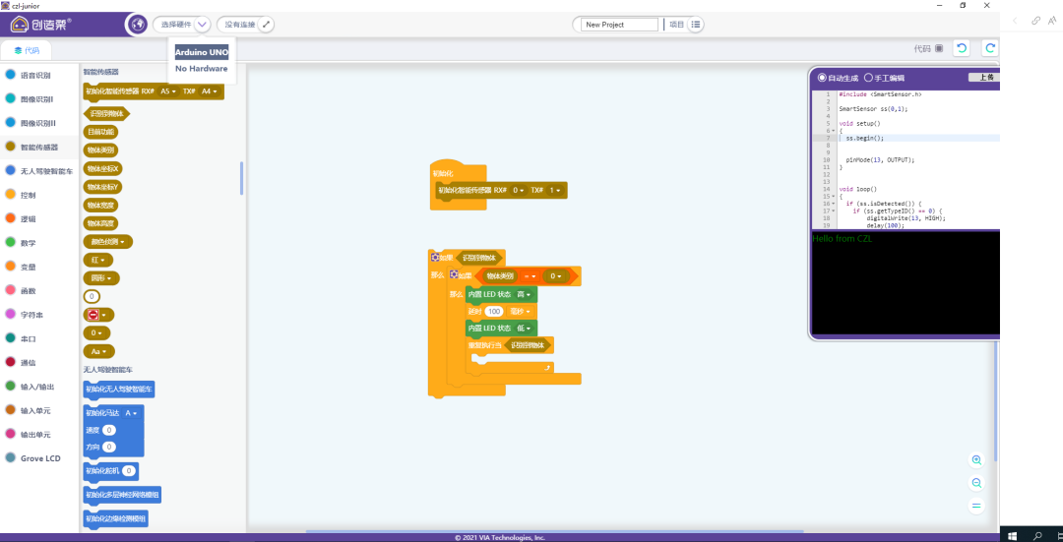Screen dimensions: 1063x542
Task: Click the Windows Start button
Action: (x=1011, y=535)
